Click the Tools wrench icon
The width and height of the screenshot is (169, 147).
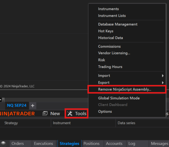[x=70, y=113]
